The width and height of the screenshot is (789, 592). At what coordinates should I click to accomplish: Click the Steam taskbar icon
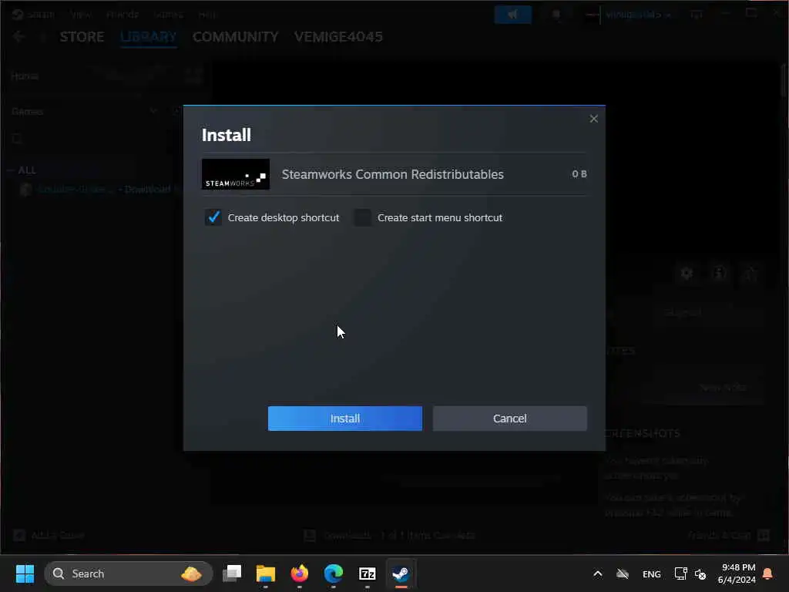(x=401, y=573)
